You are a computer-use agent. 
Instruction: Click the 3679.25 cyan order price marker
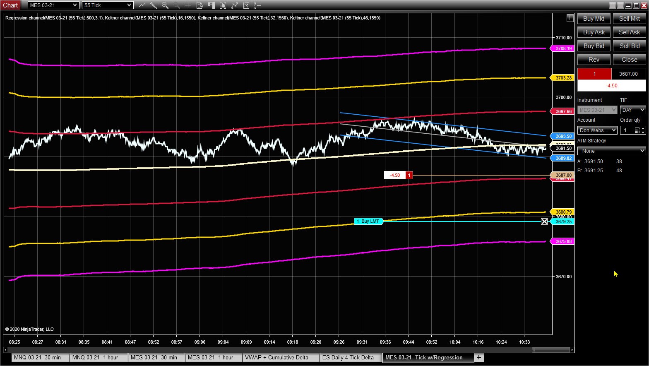pos(563,222)
